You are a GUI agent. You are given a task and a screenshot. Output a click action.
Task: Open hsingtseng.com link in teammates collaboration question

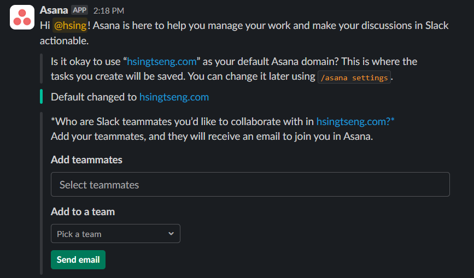353,121
